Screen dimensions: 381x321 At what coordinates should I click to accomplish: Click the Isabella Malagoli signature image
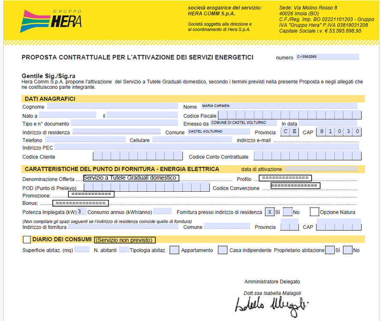[x=271, y=306]
